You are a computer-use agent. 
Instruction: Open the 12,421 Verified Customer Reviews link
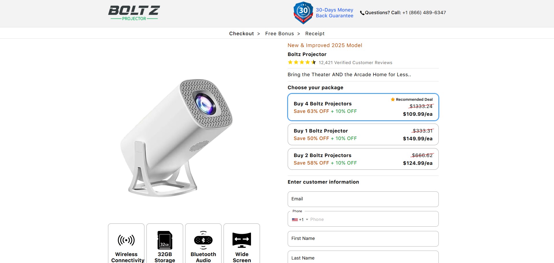(355, 63)
